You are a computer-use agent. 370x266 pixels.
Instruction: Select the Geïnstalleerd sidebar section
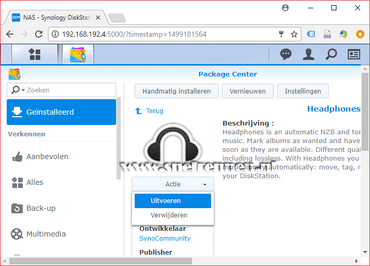pyautogui.click(x=61, y=112)
